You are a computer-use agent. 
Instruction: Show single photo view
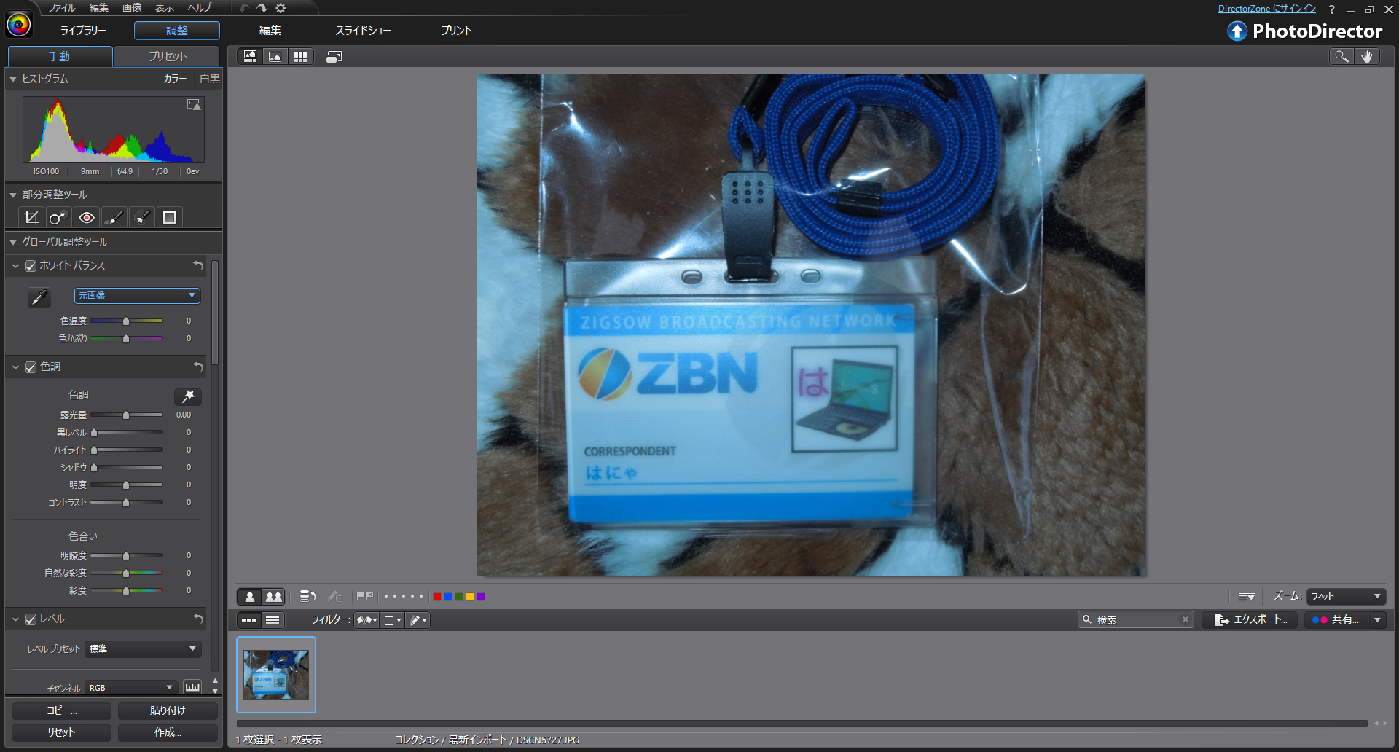click(x=250, y=597)
